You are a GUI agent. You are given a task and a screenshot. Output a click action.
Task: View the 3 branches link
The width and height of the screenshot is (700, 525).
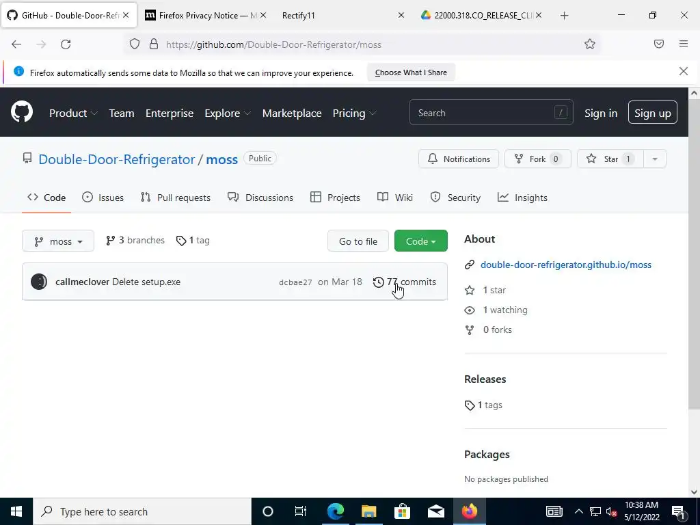pyautogui.click(x=135, y=240)
